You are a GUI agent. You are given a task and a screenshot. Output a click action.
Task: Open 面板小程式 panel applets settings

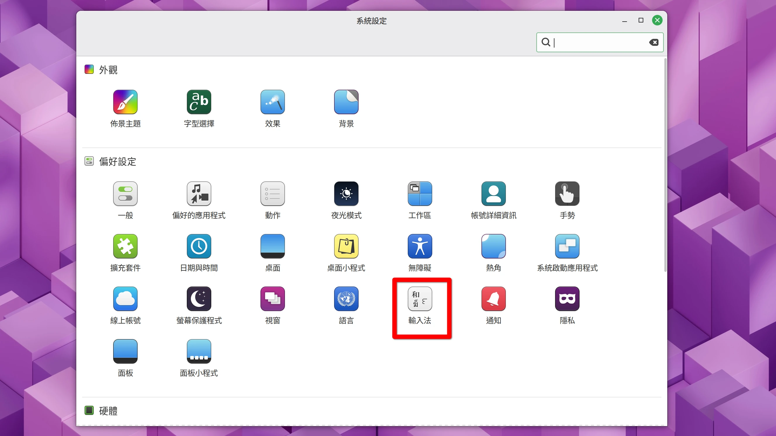(x=199, y=358)
